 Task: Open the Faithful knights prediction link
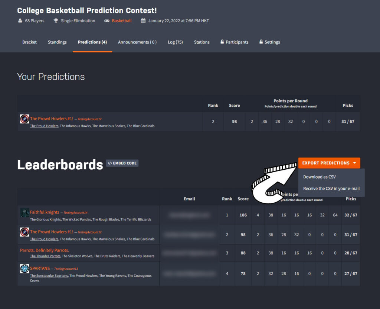coord(45,212)
